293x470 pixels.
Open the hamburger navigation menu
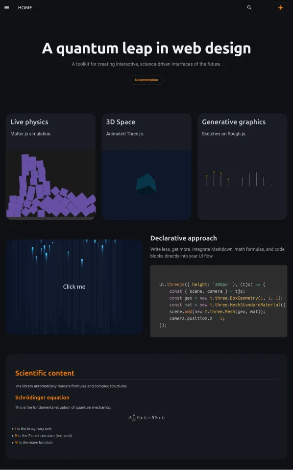point(6,7)
